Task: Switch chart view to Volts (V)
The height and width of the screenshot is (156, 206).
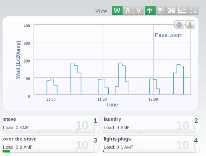Action: coord(138,10)
